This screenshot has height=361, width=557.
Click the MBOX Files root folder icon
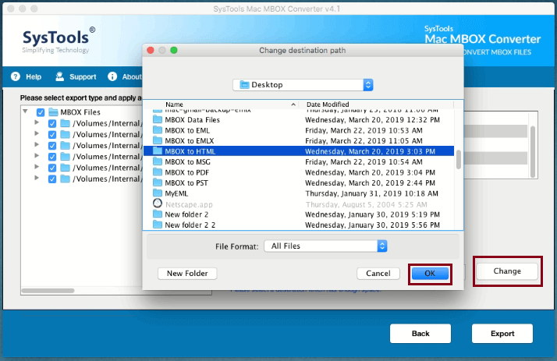53,112
